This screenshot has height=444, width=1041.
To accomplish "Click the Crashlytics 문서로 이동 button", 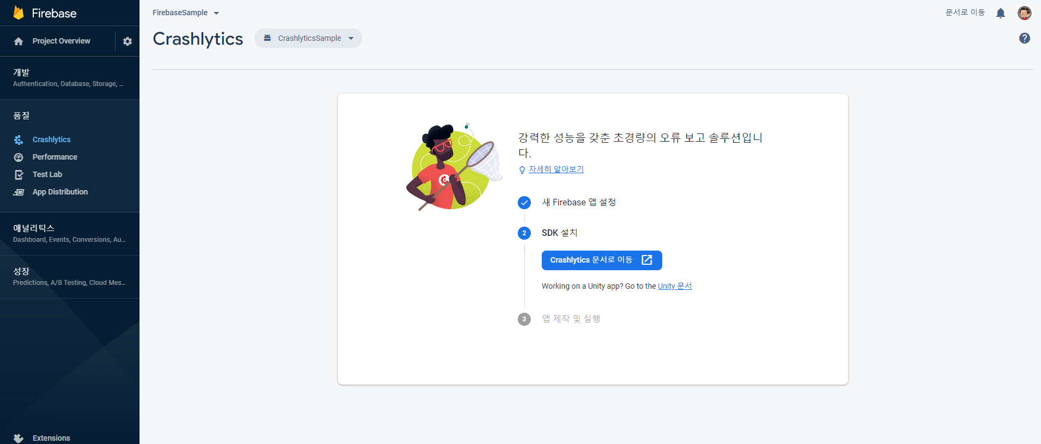I will [x=602, y=260].
